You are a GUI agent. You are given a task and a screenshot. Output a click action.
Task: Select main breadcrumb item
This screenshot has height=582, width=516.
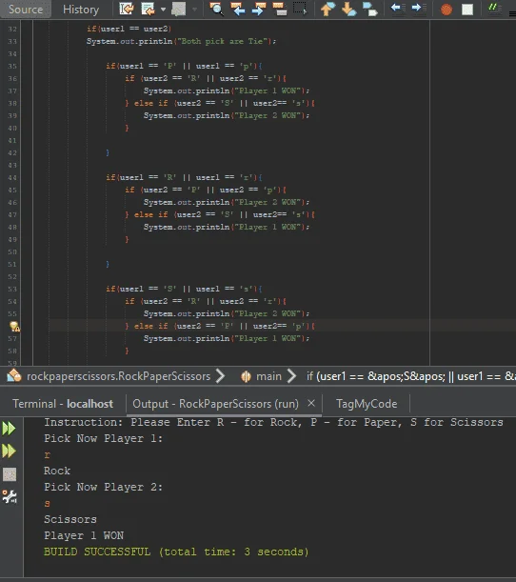(268, 376)
